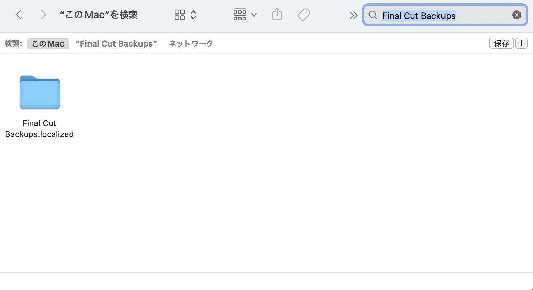Screen dimensions: 533x290
Task: Show hidden toolbar items via double chevron
Action: point(353,15)
